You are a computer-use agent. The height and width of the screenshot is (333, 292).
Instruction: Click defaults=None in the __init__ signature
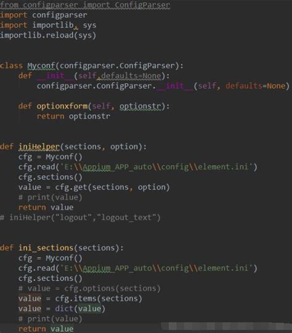point(131,76)
